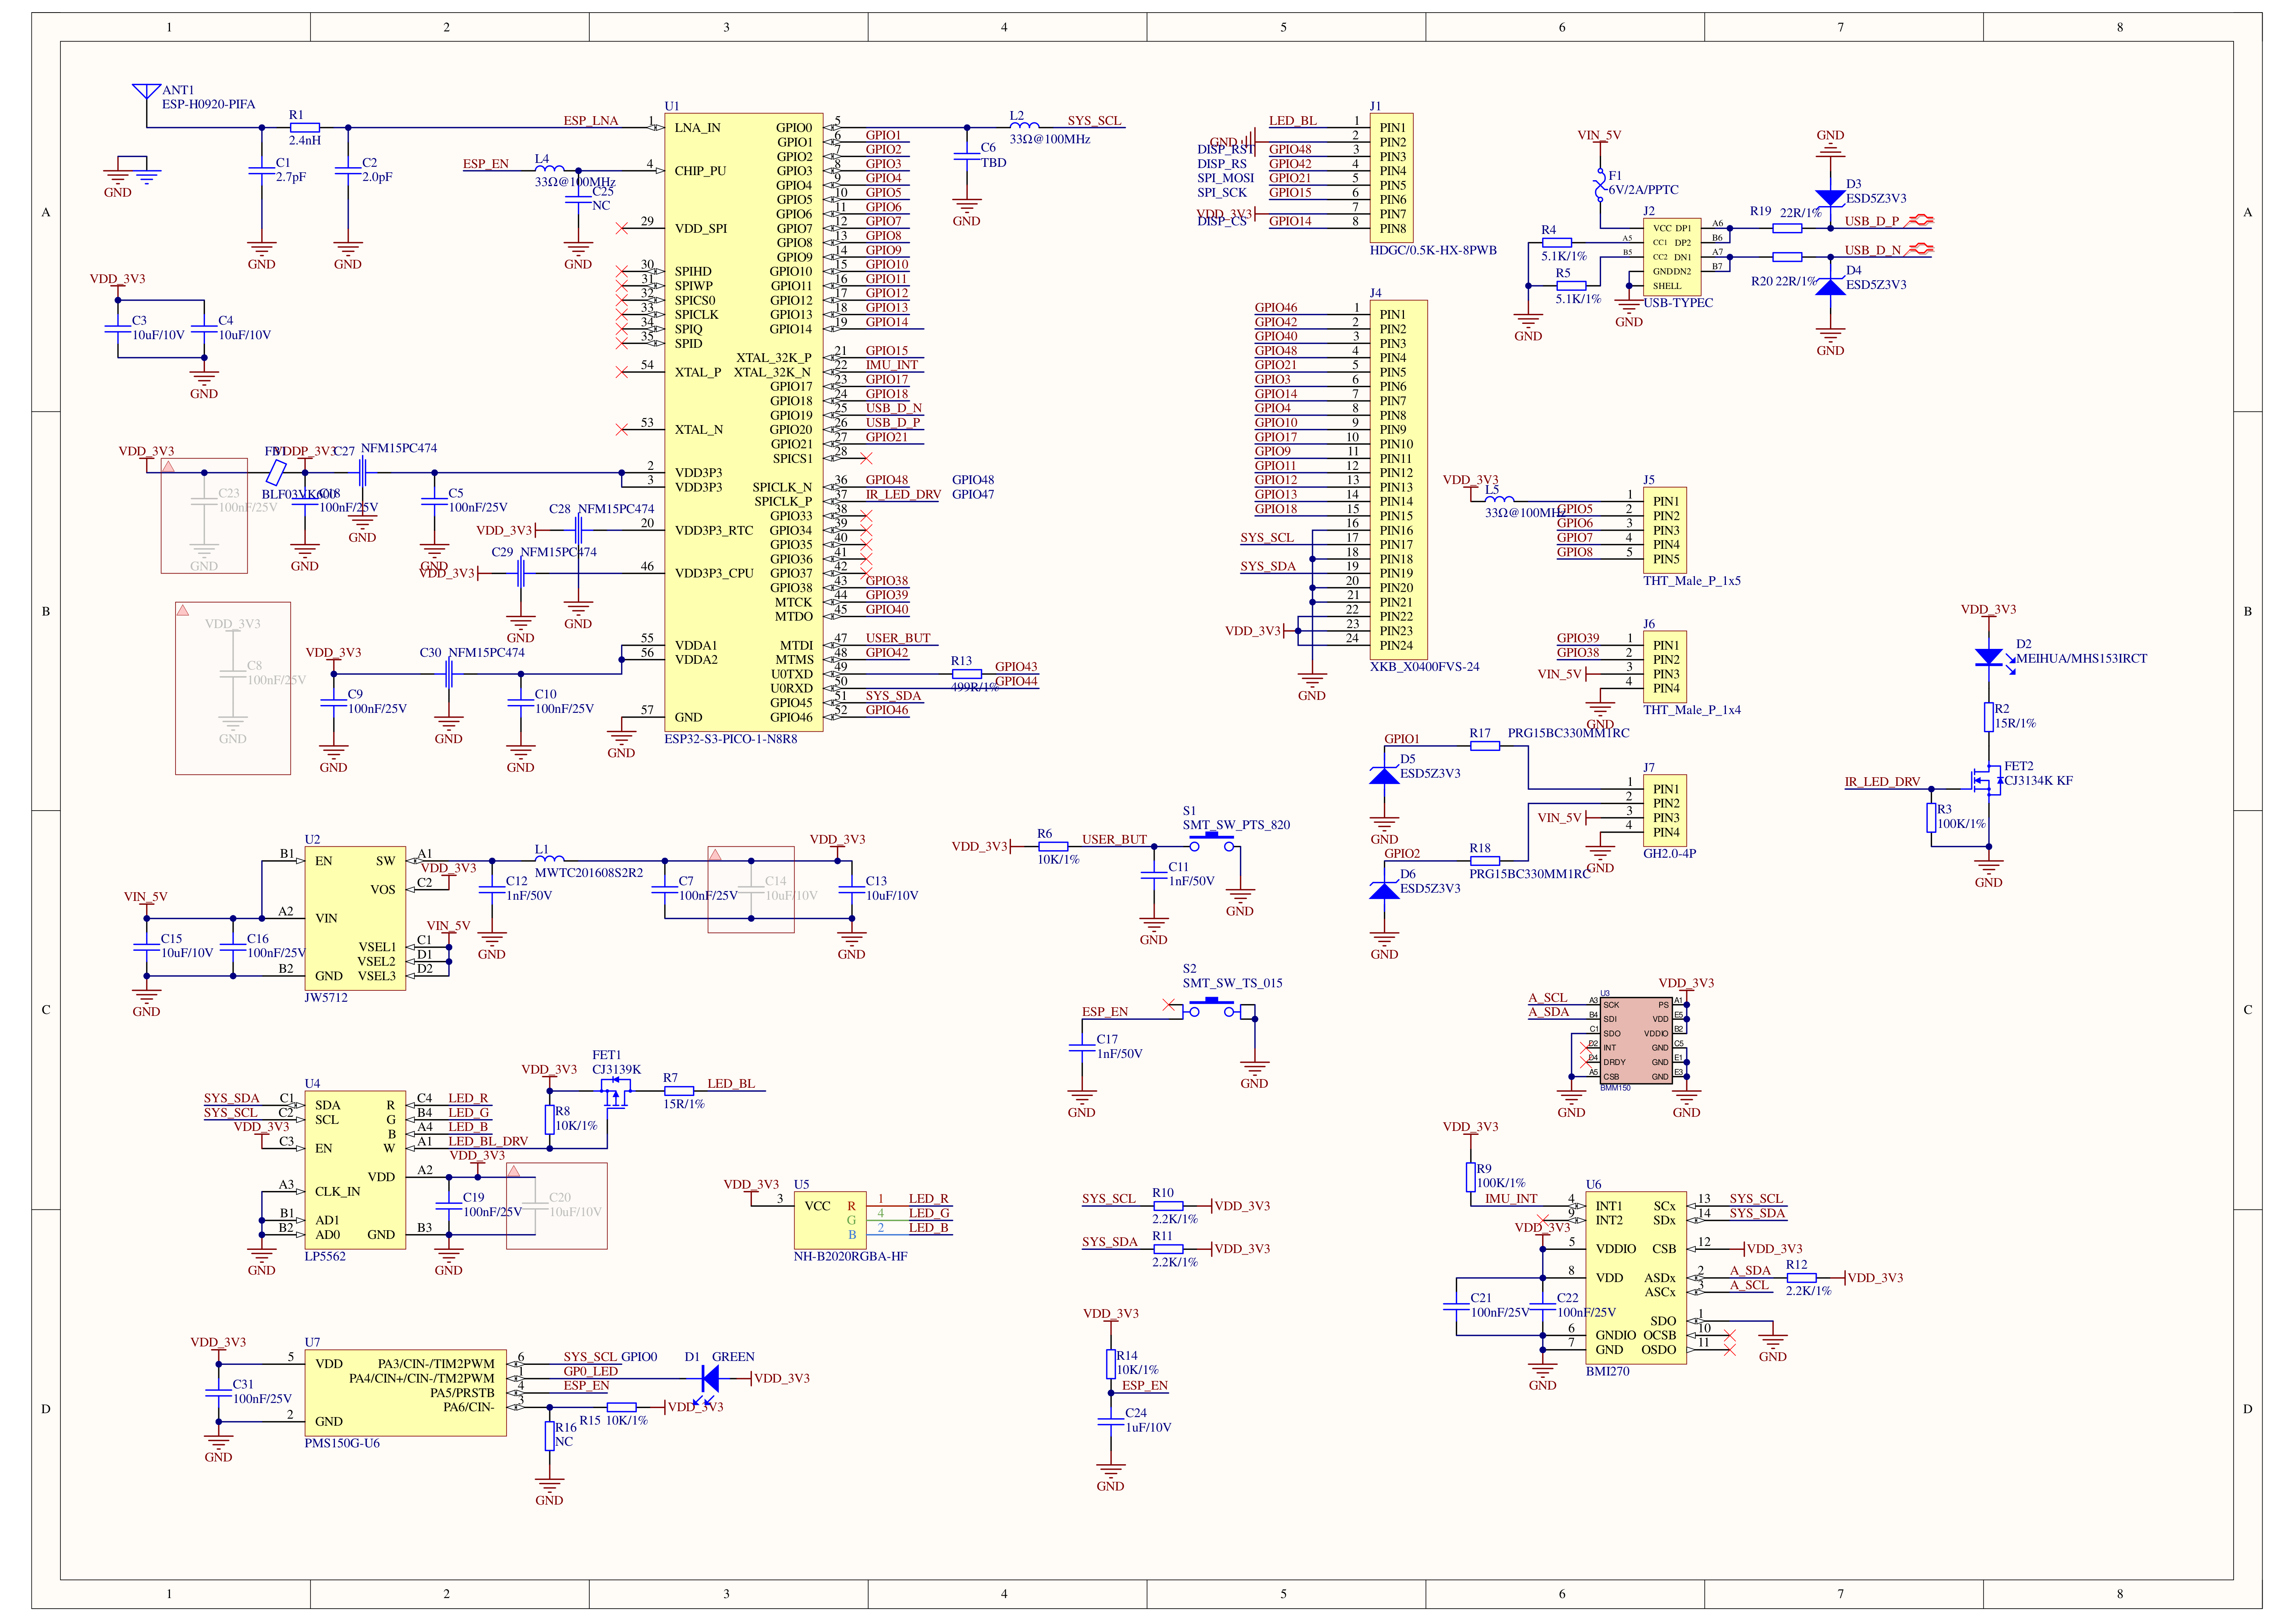Click the LED_BL_DRV net label

tap(488, 1141)
